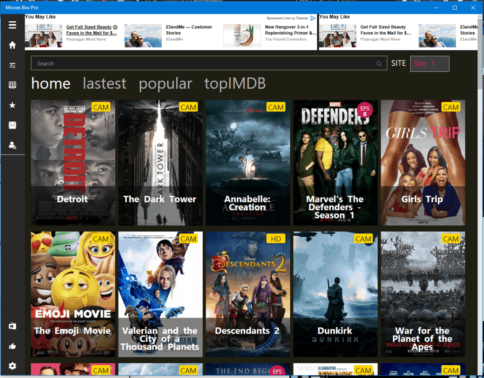Image resolution: width=484 pixels, height=378 pixels.
Task: Open '23andMe — Customer Stories' ad link
Action: pos(189,30)
